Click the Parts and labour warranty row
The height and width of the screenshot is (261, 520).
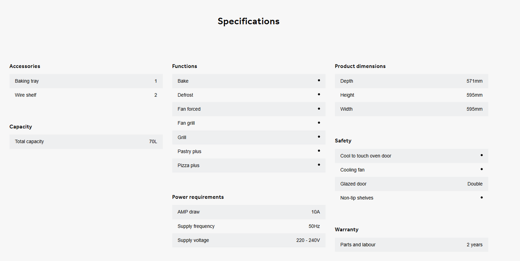click(x=411, y=245)
